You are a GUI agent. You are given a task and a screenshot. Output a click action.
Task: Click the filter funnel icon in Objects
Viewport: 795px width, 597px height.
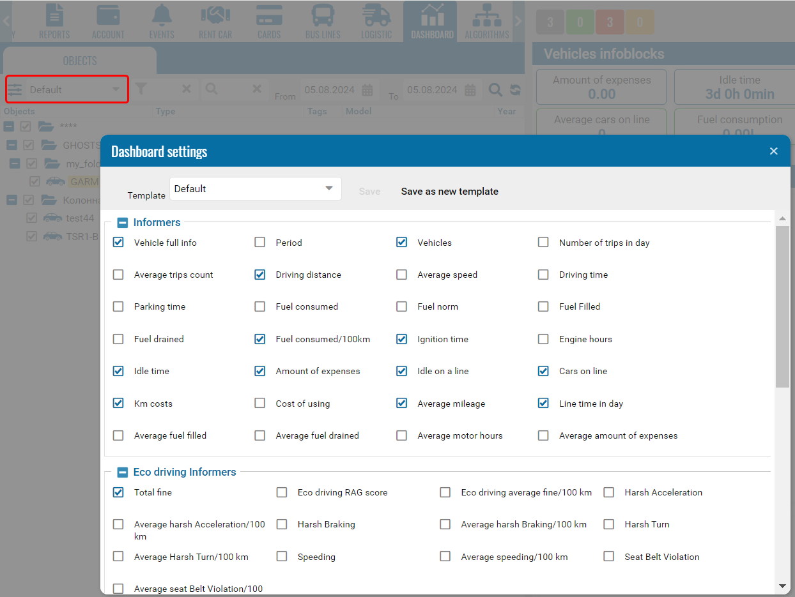coord(141,89)
